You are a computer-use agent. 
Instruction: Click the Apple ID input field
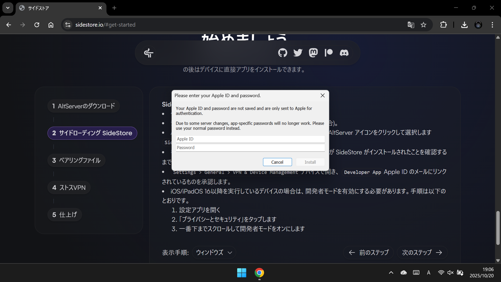click(250, 139)
